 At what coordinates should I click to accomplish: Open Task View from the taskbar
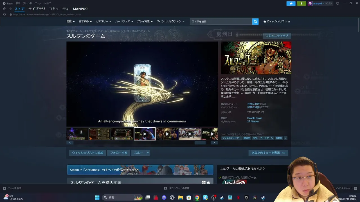148,198
